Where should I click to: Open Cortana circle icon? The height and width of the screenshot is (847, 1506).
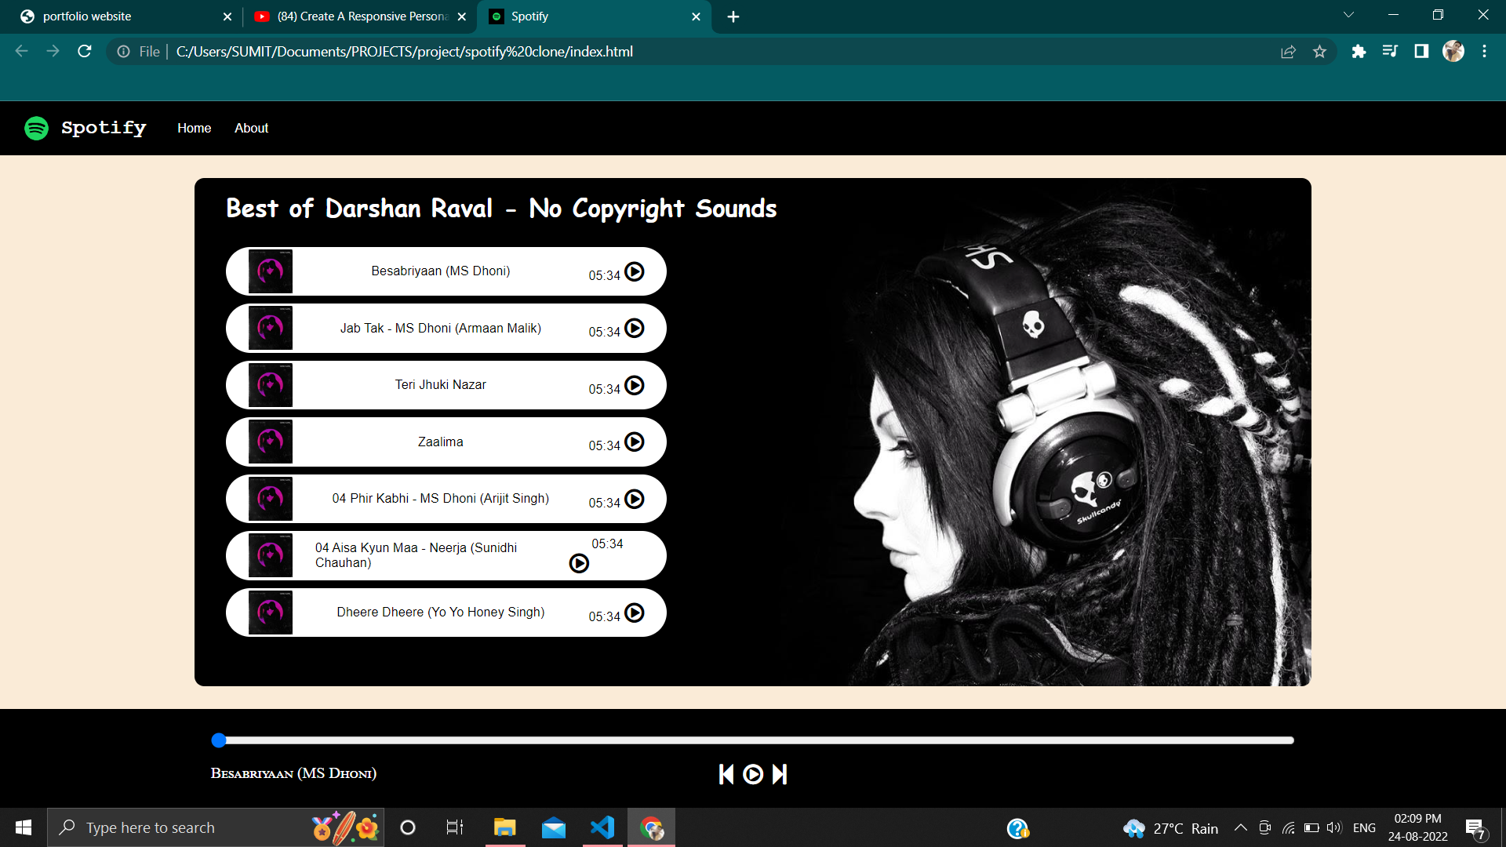coord(408,827)
